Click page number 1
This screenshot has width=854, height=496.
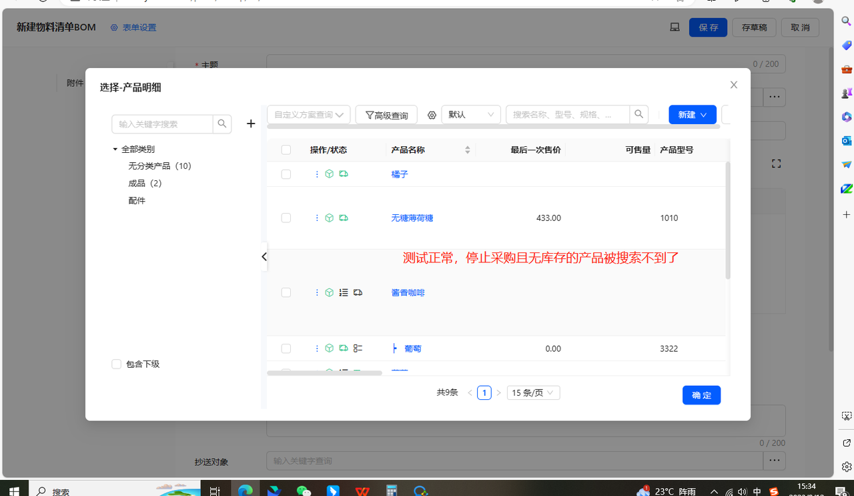[484, 393]
